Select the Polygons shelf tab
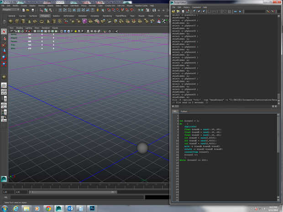 point(45,16)
